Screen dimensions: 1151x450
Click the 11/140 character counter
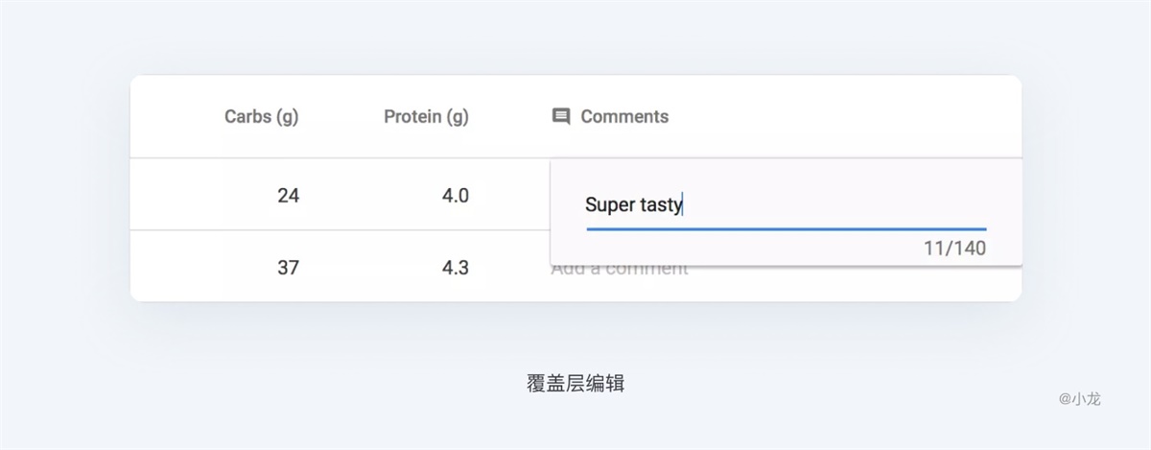click(x=954, y=249)
